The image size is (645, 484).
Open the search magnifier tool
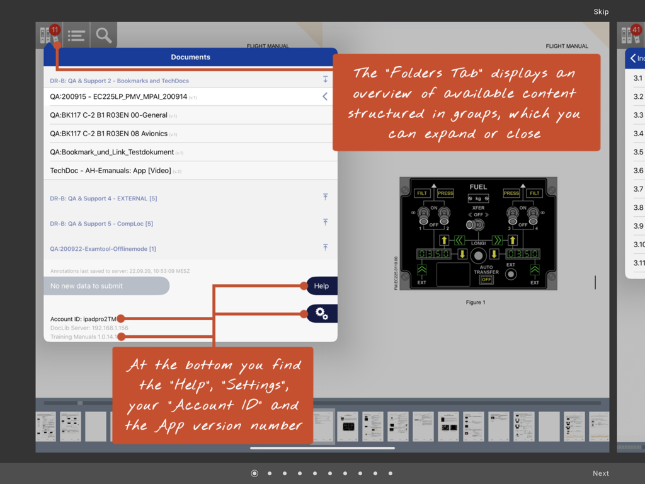point(103,35)
